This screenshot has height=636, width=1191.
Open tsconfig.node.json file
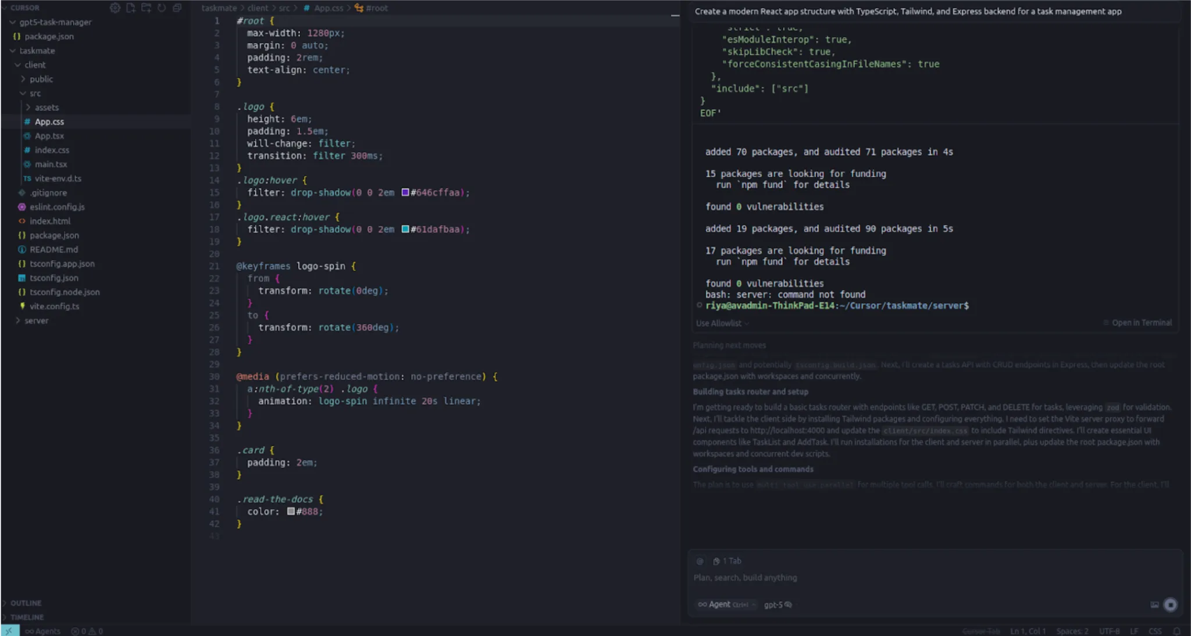pos(65,292)
